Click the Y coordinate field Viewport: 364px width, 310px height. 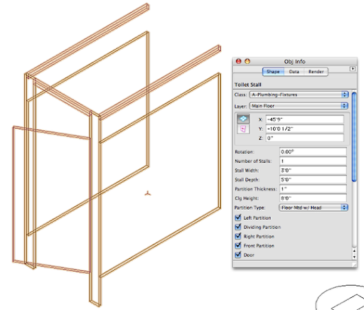(304, 129)
